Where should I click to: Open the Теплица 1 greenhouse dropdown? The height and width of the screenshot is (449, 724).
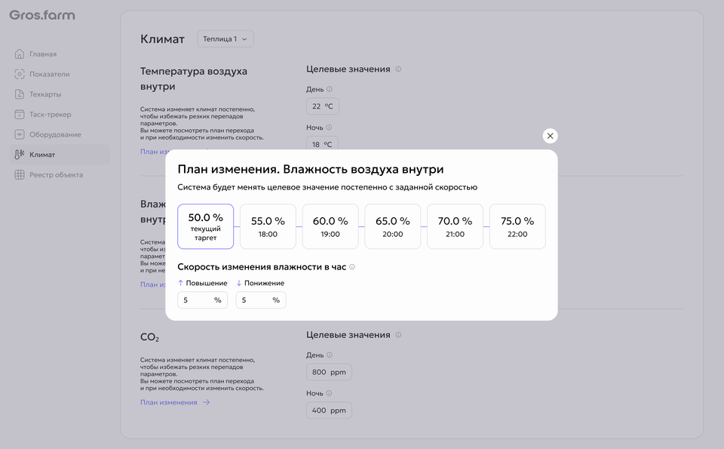point(225,38)
